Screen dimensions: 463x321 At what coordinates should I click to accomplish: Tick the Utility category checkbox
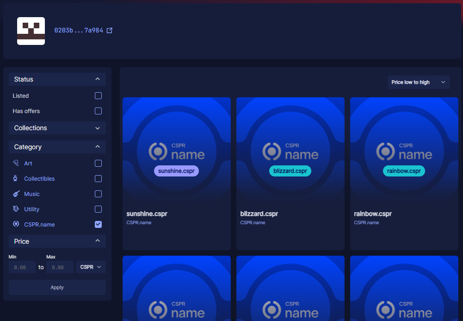(99, 209)
